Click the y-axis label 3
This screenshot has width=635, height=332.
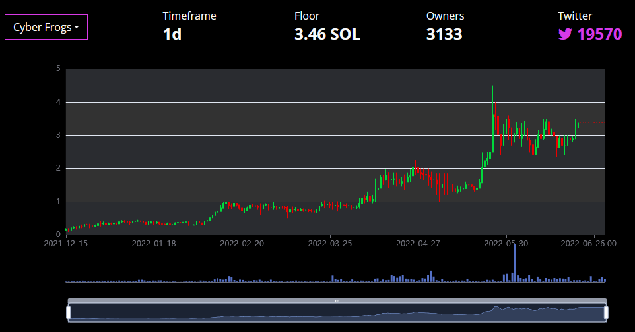[x=58, y=135]
